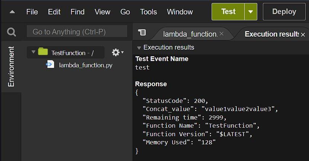
Task: Open the Tools menu
Action: [148, 12]
